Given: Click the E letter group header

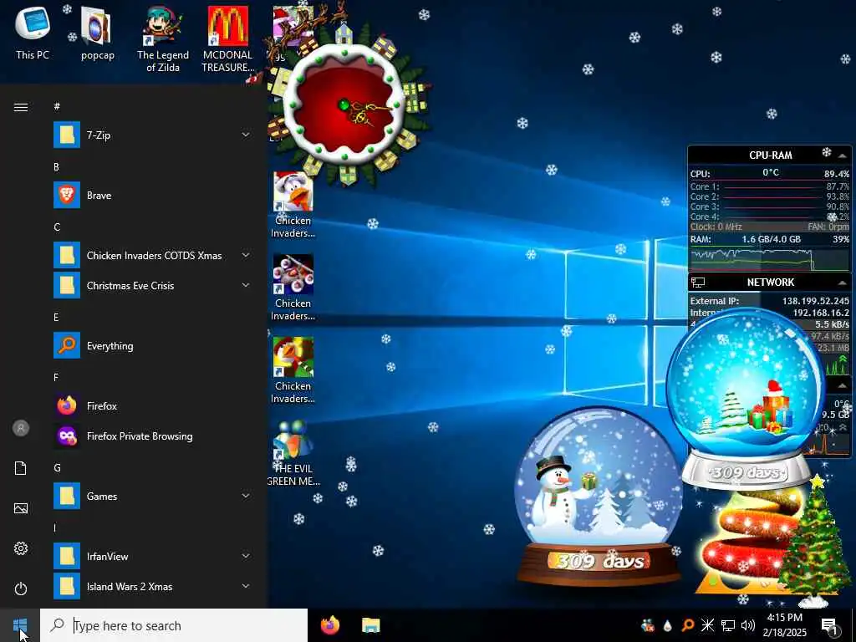Looking at the screenshot, I should [56, 317].
